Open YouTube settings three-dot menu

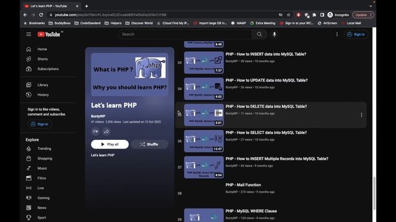click(337, 35)
